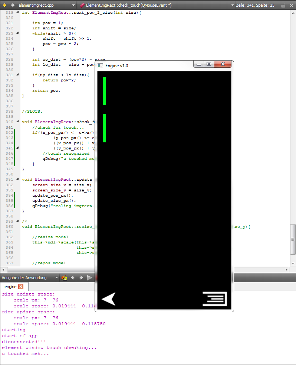Go back with the yellow left arrow
Image resolution: width=296 pixels, height=365 pixels.
4,5
